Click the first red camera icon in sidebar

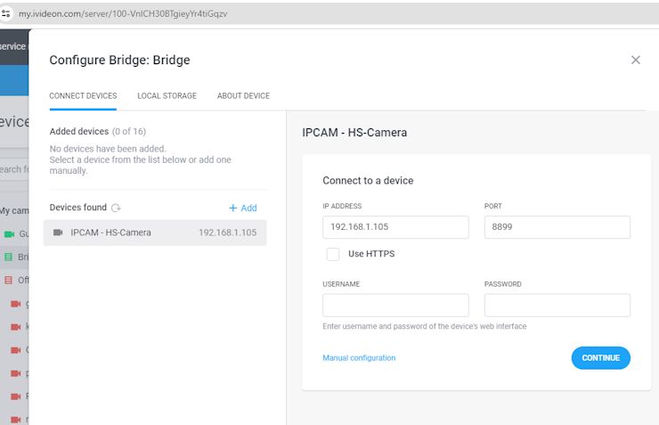tap(15, 304)
